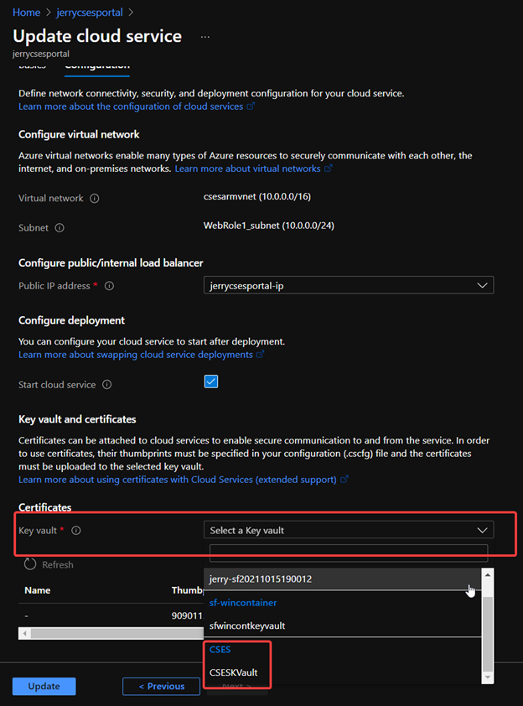Click the Thumbprint column header

tap(187, 590)
